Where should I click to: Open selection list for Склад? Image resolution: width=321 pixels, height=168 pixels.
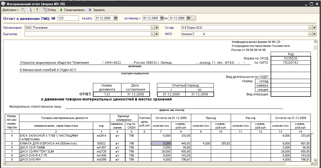coord(310,28)
